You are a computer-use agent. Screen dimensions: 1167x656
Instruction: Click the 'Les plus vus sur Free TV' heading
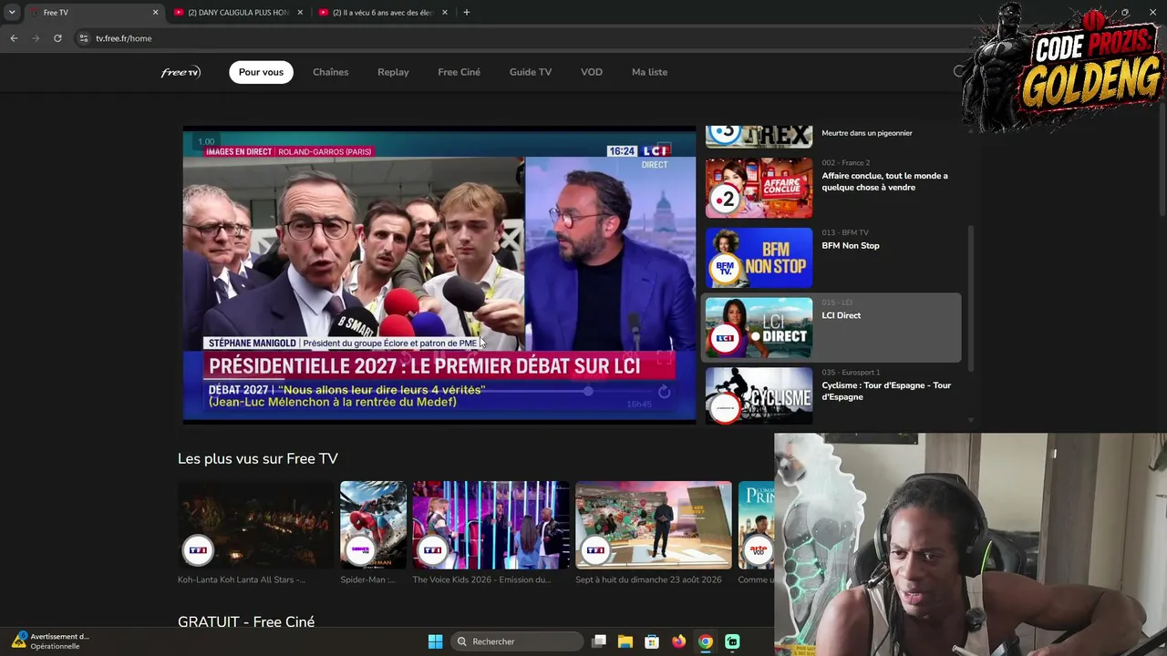pos(258,458)
